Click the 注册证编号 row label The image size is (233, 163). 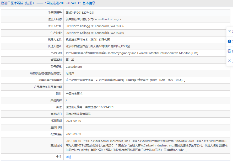click(x=55, y=13)
